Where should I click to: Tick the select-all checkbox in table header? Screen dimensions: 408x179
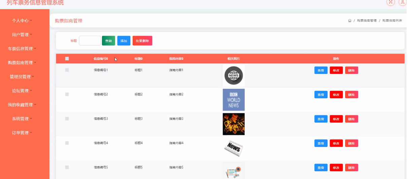[67, 59]
